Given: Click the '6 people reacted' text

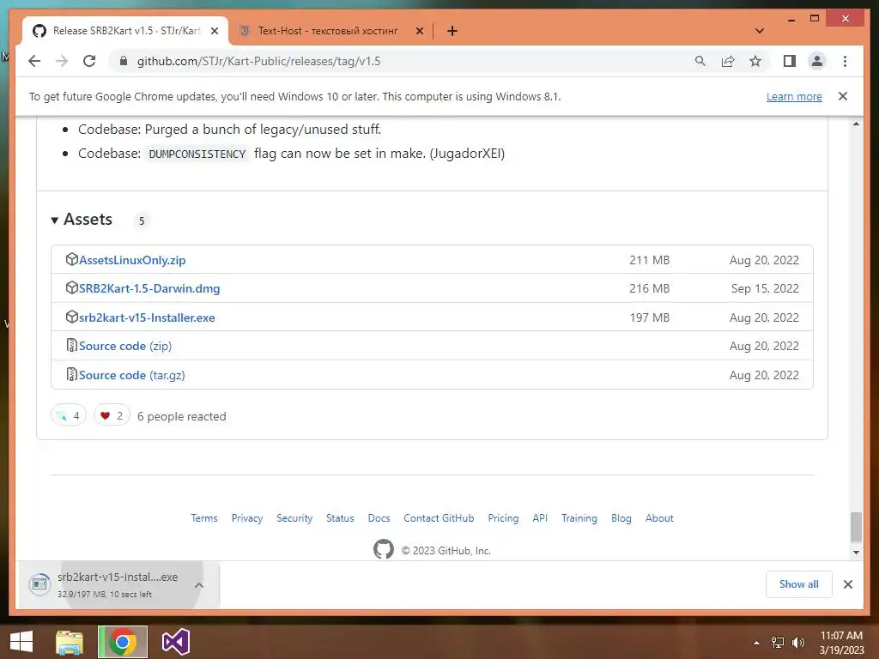Looking at the screenshot, I should click(x=182, y=416).
